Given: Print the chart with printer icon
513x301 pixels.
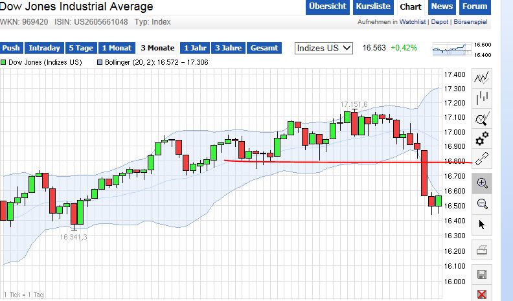Looking at the screenshot, I should pyautogui.click(x=482, y=251).
